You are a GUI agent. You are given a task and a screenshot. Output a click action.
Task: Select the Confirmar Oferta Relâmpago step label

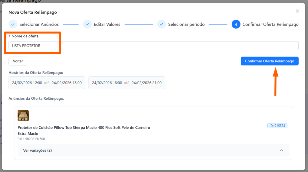pyautogui.click(x=270, y=24)
